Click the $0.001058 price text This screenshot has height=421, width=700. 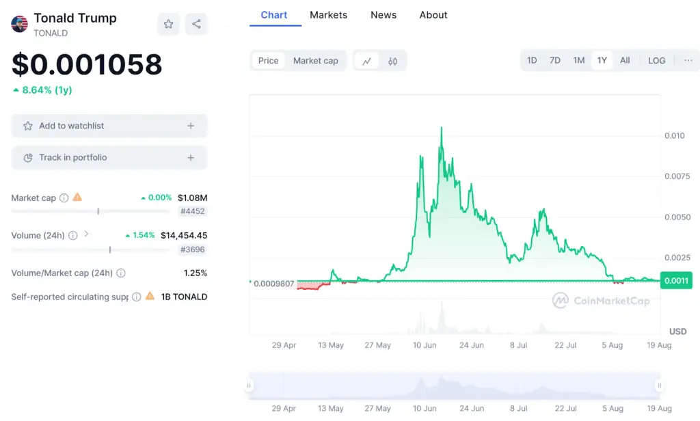87,64
